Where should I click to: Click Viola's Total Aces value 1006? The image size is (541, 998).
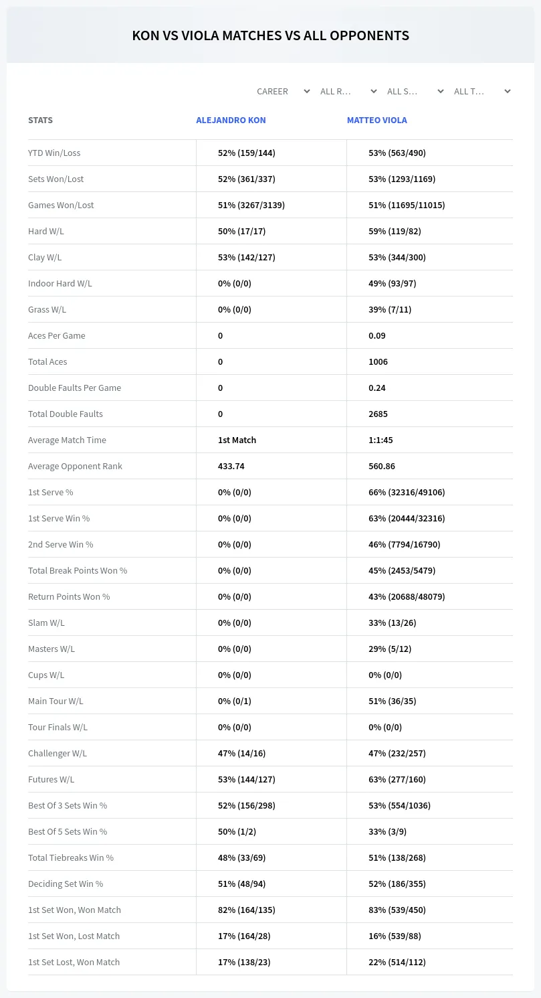(x=378, y=361)
